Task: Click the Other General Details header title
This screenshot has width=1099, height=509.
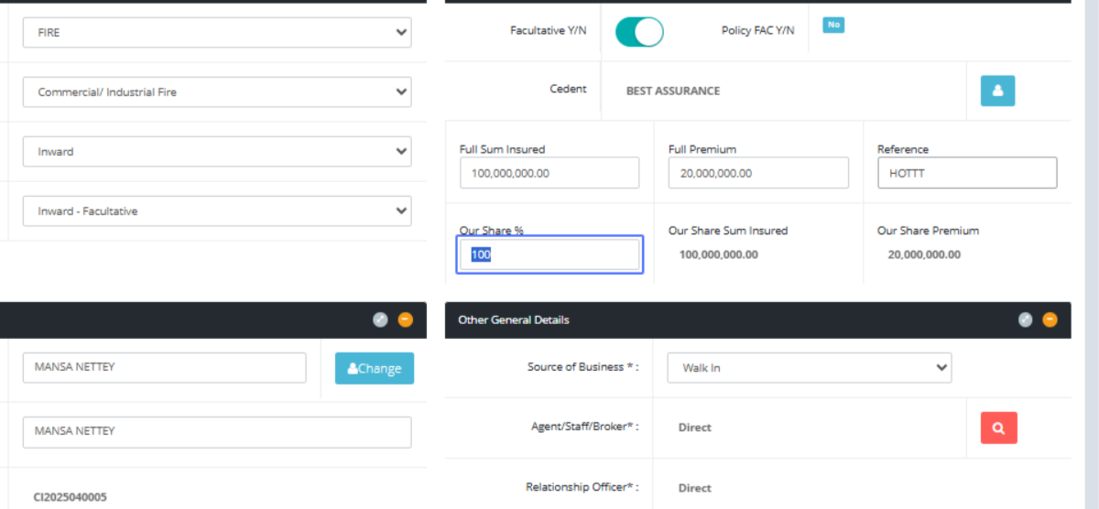Action: click(513, 319)
